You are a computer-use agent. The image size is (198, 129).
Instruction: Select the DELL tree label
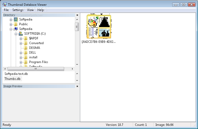(x=32, y=53)
